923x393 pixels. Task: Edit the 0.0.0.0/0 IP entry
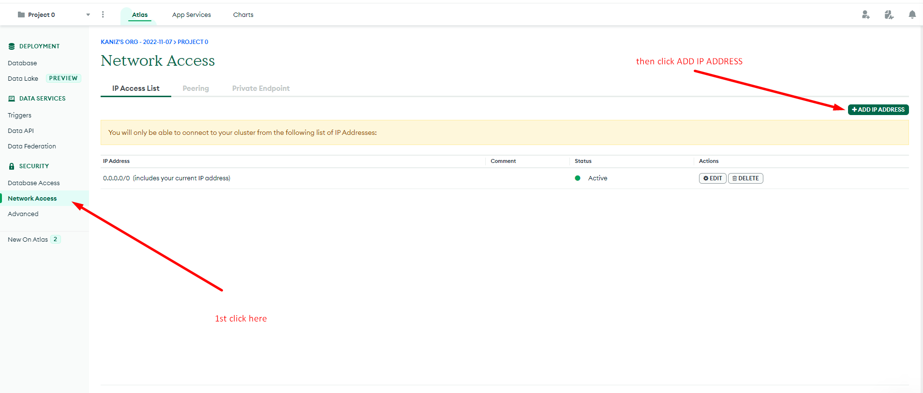tap(712, 178)
